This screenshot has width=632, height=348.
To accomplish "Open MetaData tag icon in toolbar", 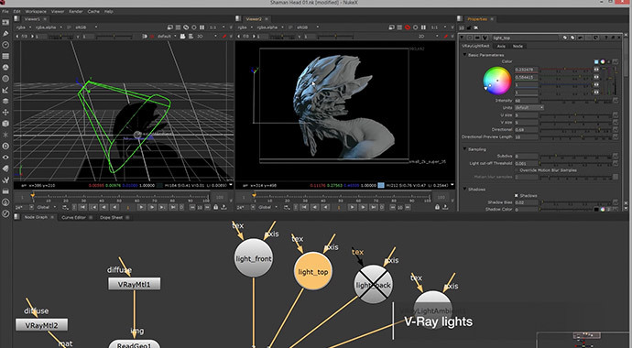I will pyautogui.click(x=5, y=169).
